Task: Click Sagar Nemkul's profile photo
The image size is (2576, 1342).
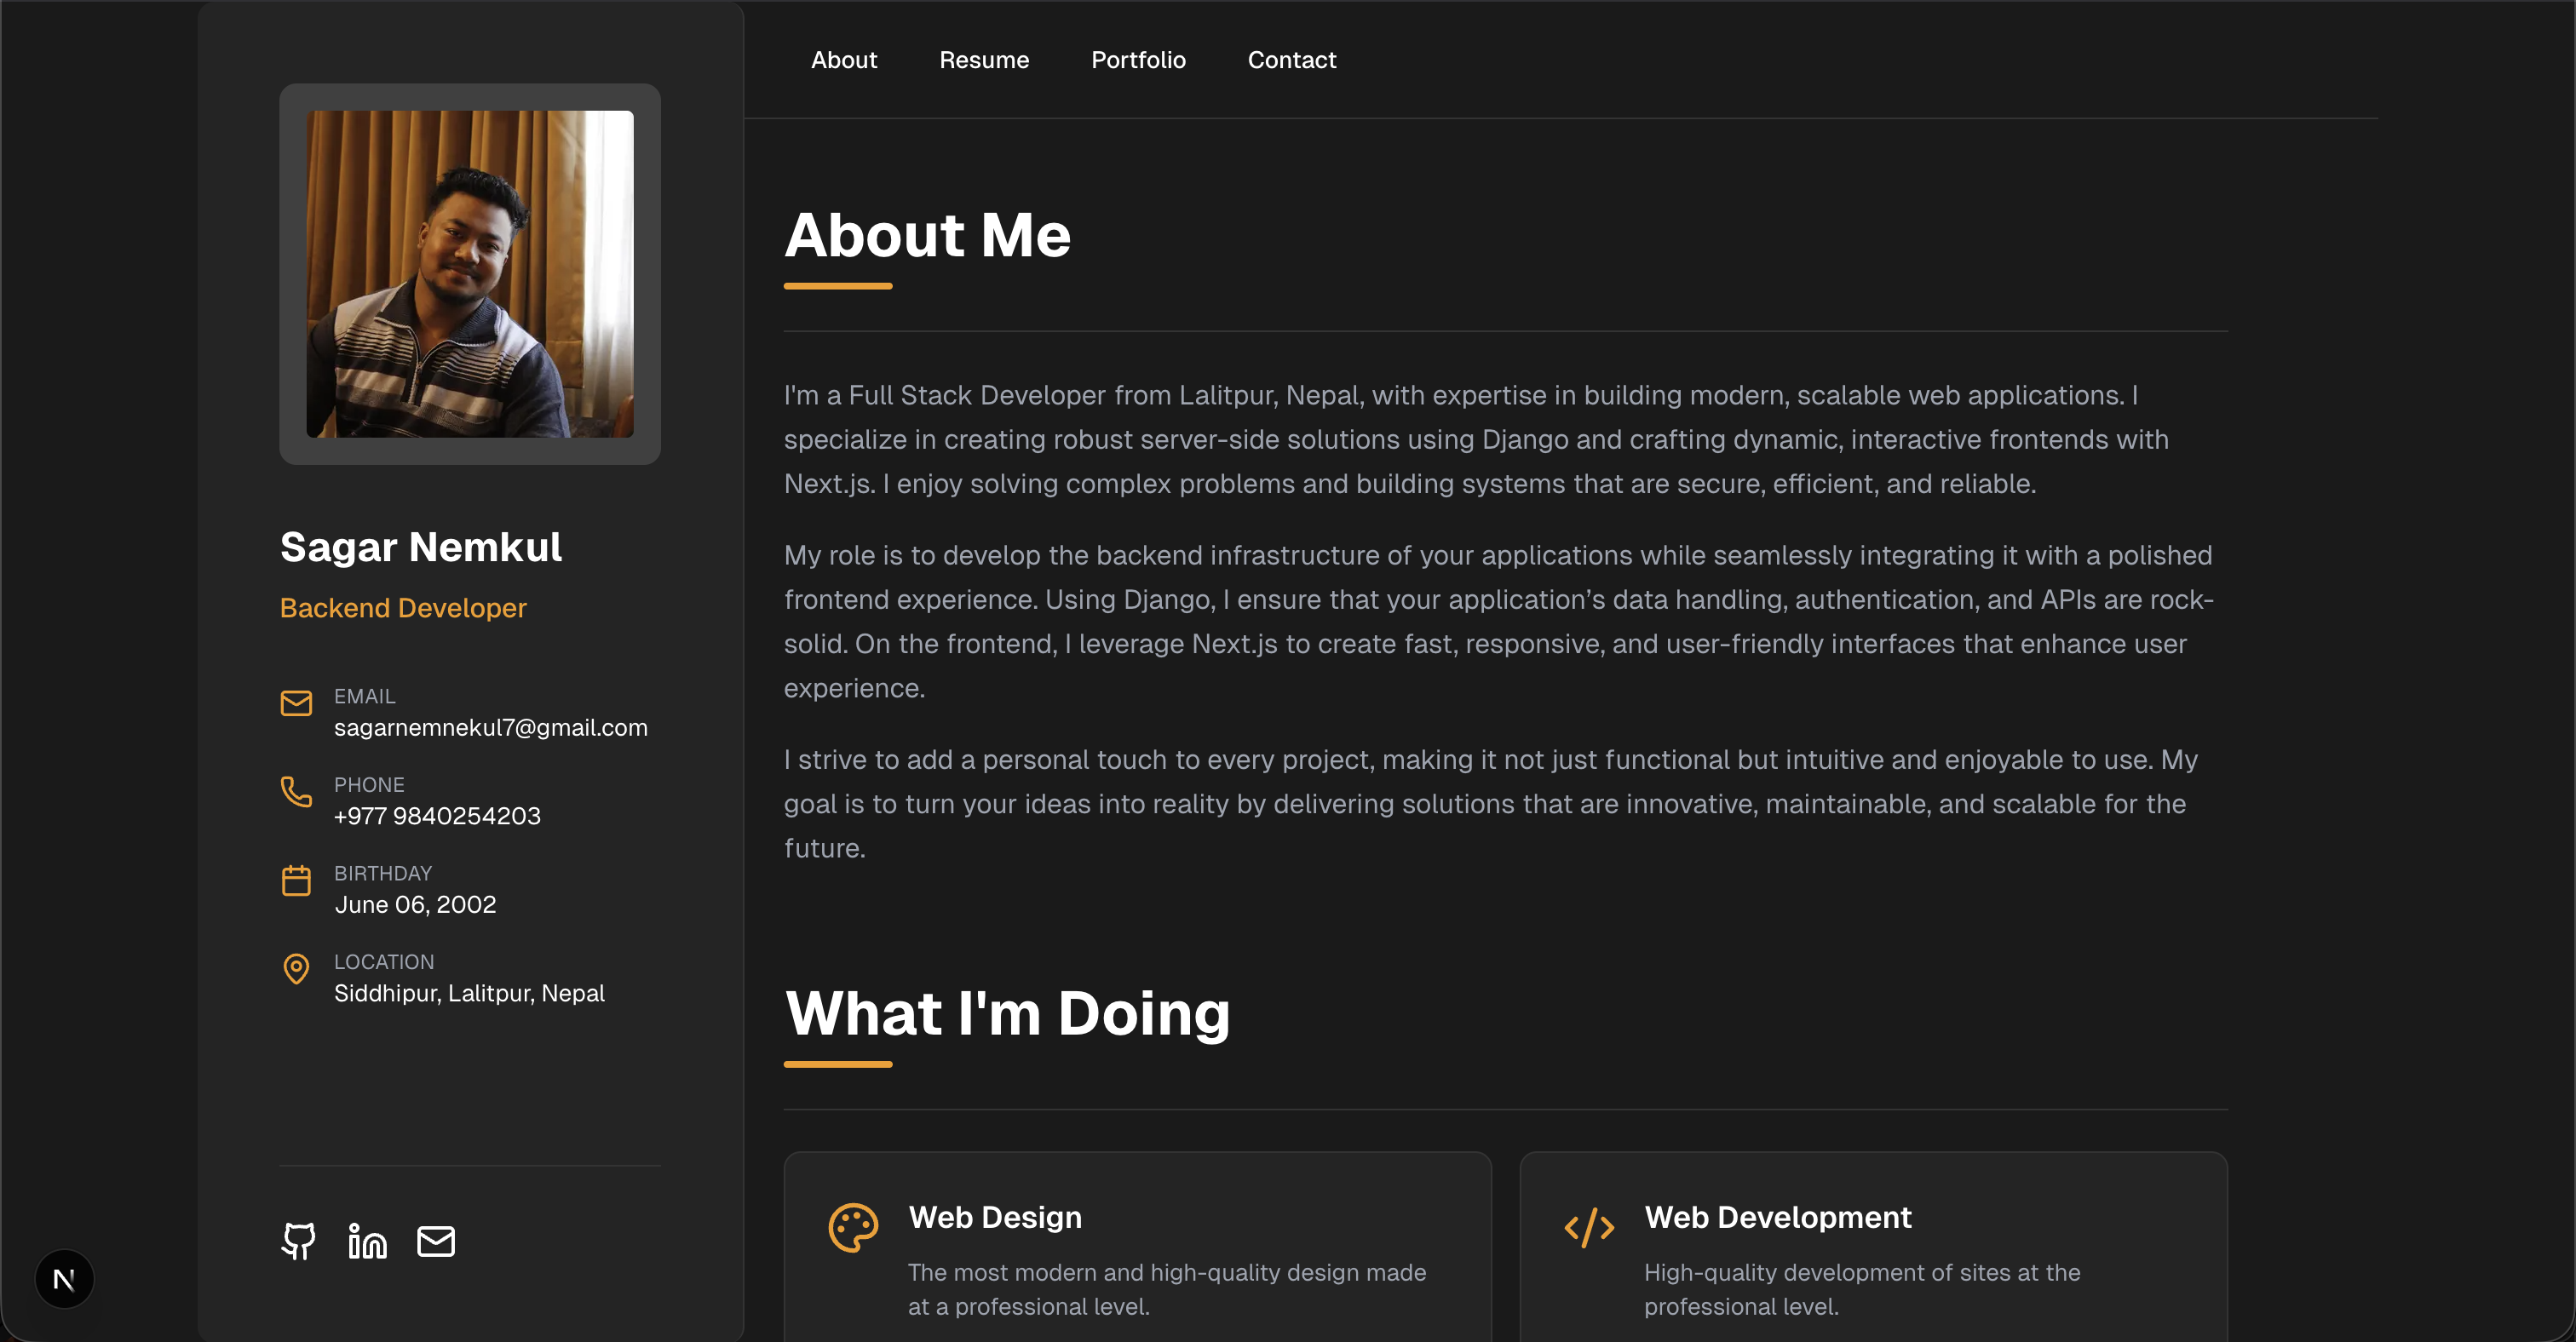Action: (469, 275)
